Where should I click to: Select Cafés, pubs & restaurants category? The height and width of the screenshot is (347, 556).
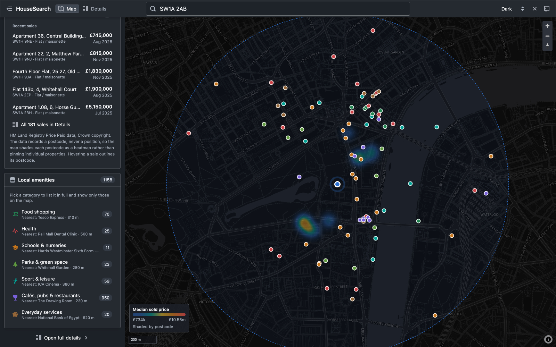62,298
